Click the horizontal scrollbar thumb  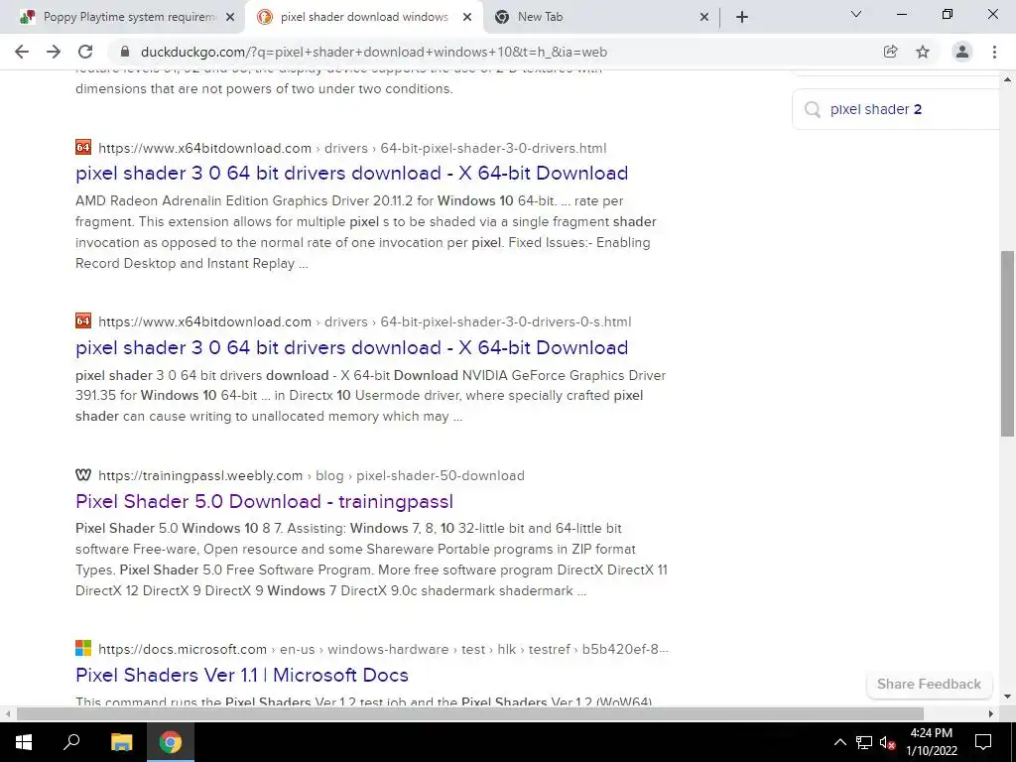(469, 714)
